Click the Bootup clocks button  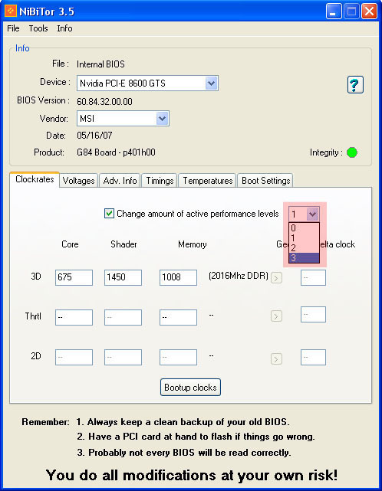point(190,388)
